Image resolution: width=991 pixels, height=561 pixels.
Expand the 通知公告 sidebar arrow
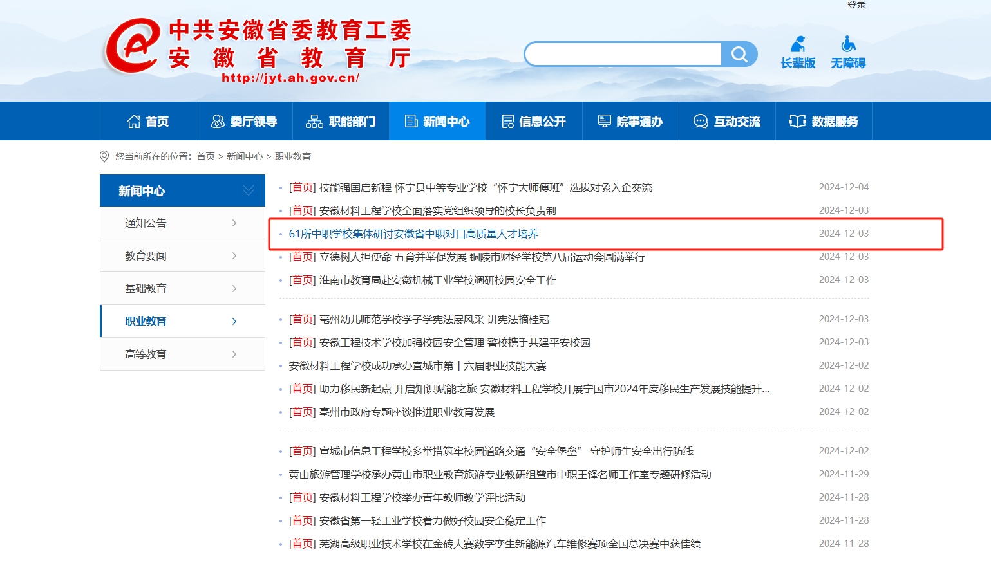(x=234, y=223)
